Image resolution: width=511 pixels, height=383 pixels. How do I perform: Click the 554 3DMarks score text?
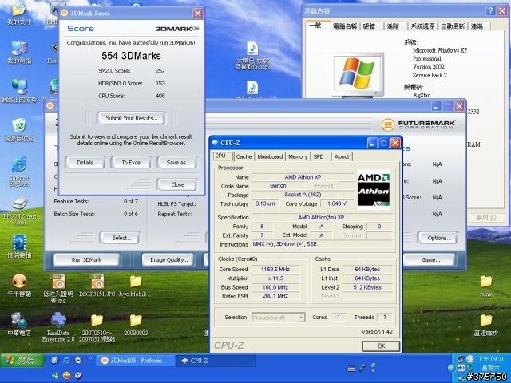click(131, 56)
